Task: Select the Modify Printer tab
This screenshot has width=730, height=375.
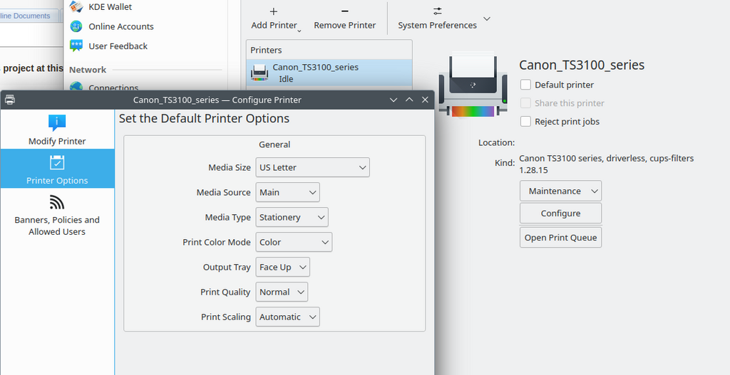Action: click(x=57, y=130)
